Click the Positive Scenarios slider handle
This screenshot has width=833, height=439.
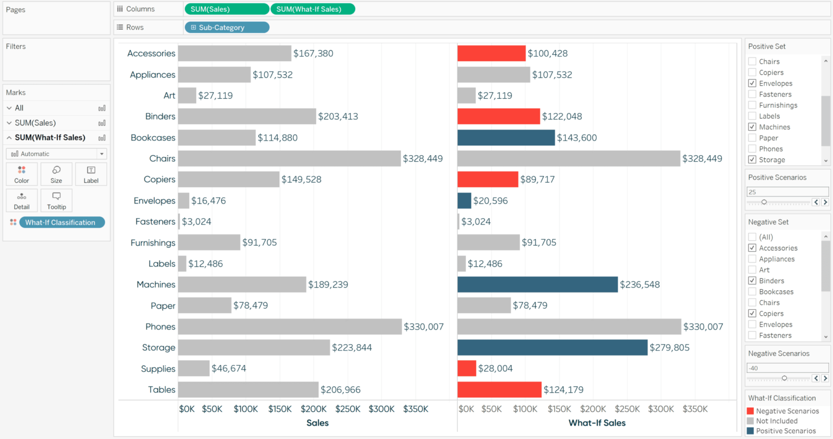click(765, 201)
